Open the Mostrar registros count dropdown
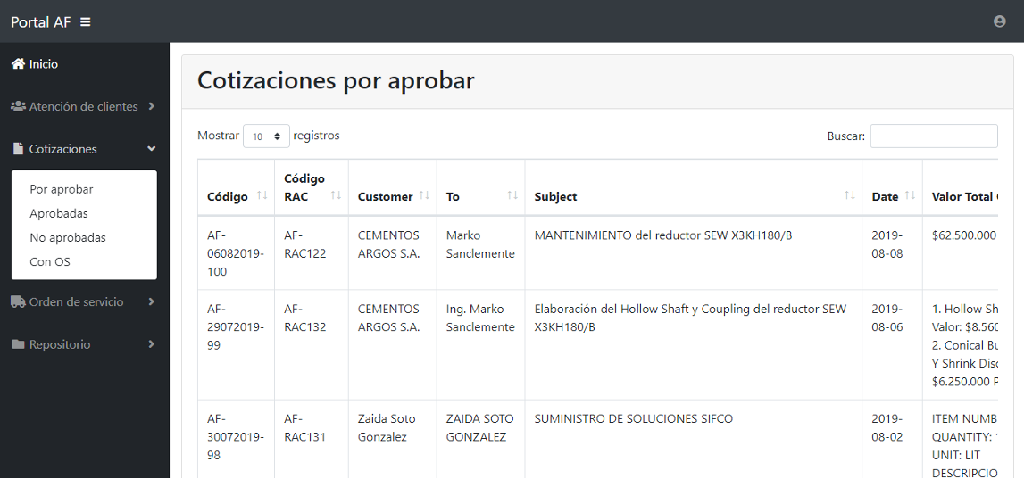This screenshot has height=479, width=1024. (266, 136)
